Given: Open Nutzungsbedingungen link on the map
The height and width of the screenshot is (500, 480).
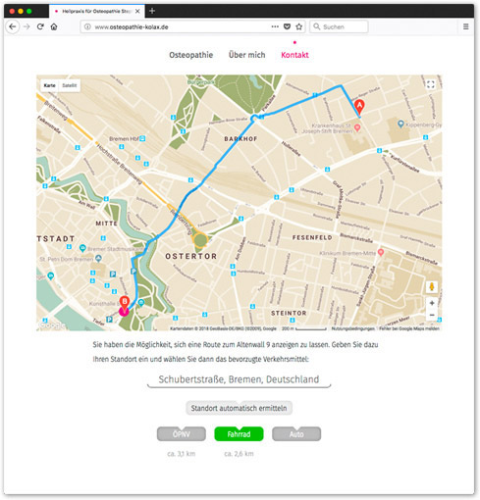Looking at the screenshot, I should point(352,328).
